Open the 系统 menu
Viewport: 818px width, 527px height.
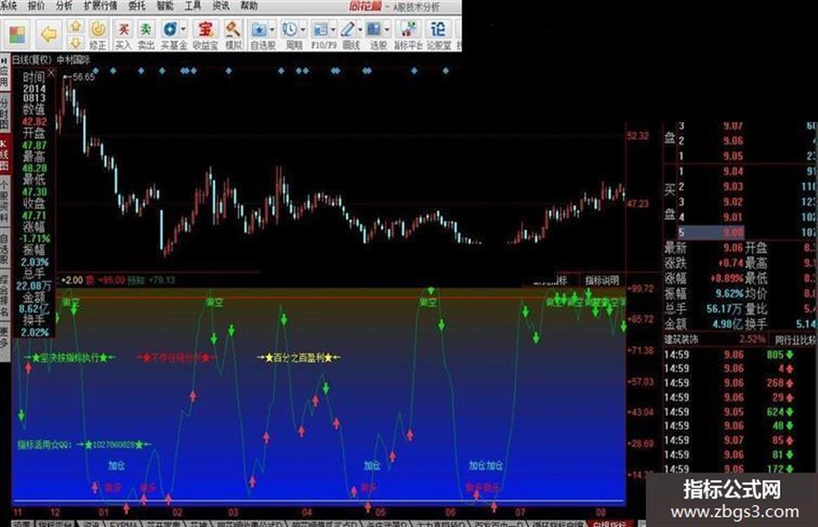coord(9,6)
